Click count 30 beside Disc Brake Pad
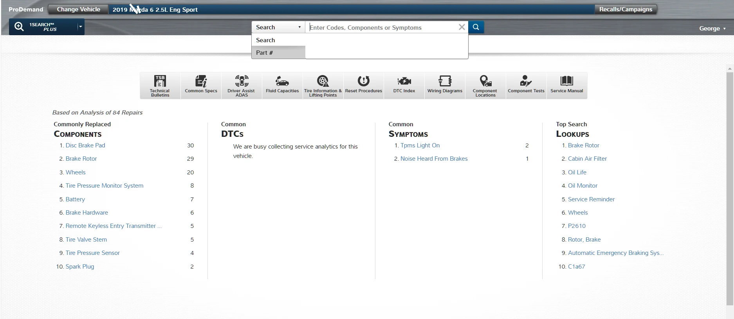 (x=190, y=145)
